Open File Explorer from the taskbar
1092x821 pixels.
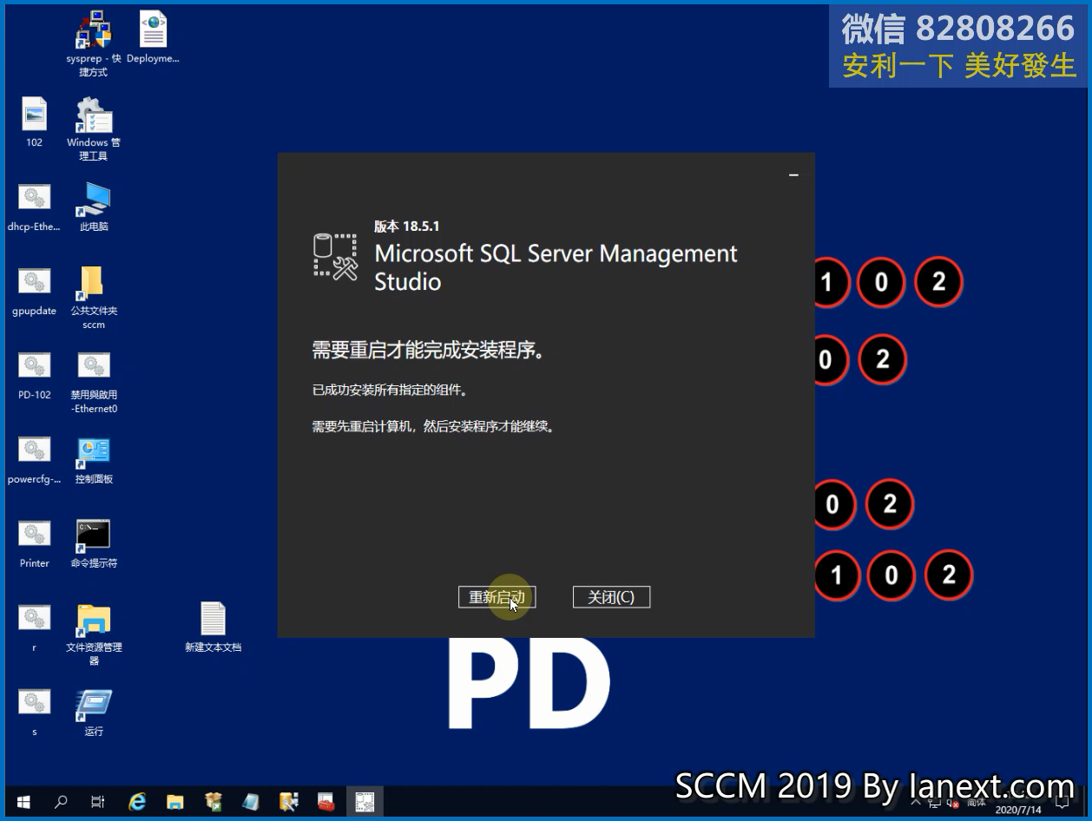pyautogui.click(x=175, y=802)
